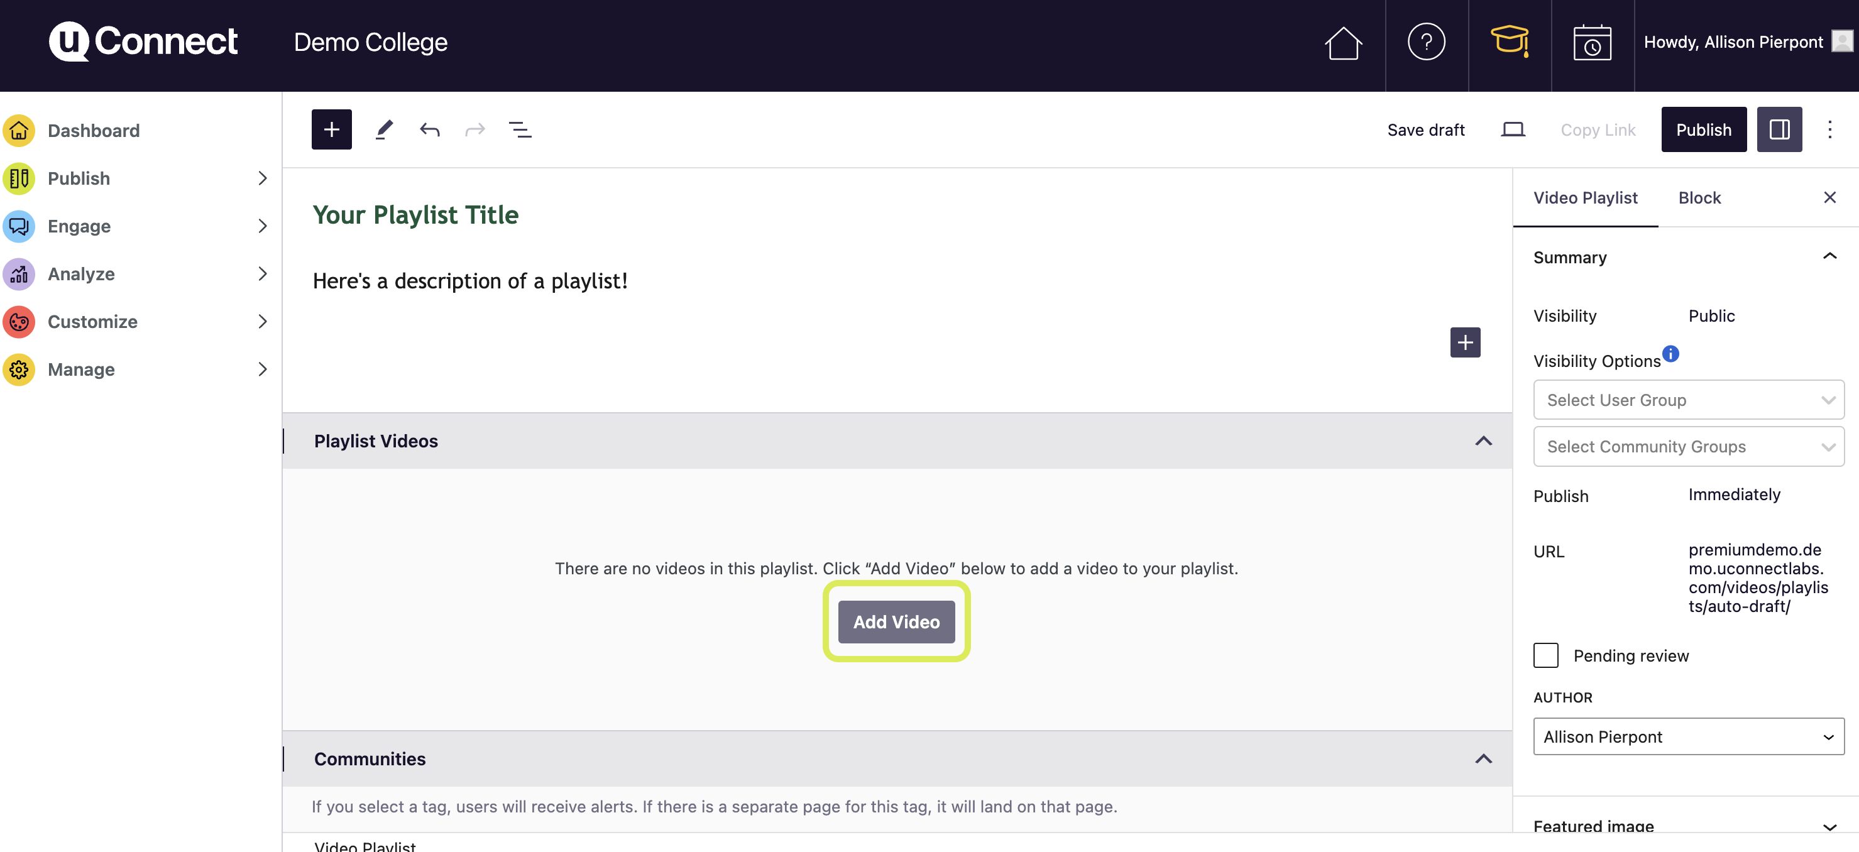
Task: Click the block inserter plus icon in toolbar
Action: pos(331,130)
